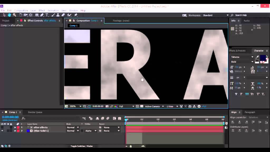Toggle Faux Bold in Character panel

[x=236, y=94]
